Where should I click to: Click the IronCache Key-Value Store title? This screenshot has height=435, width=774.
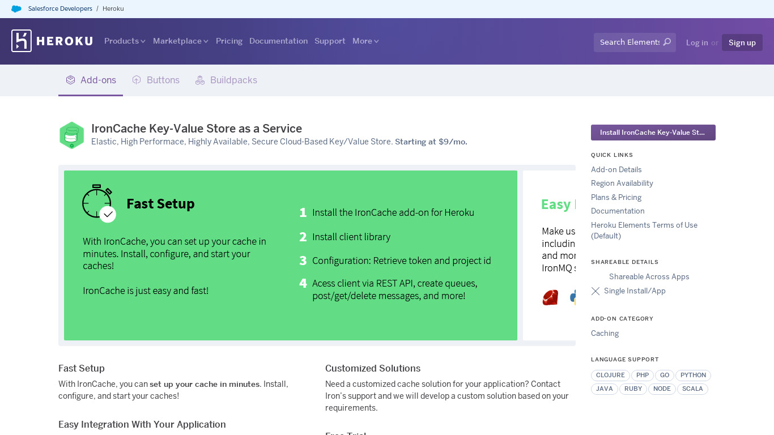click(x=197, y=129)
